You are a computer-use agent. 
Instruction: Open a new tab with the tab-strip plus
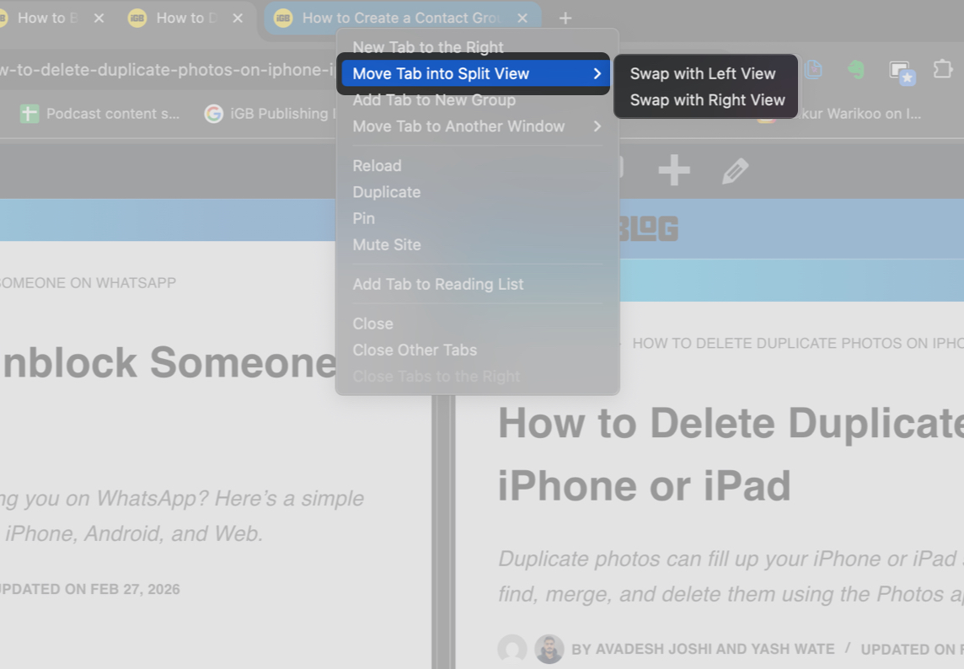point(565,18)
